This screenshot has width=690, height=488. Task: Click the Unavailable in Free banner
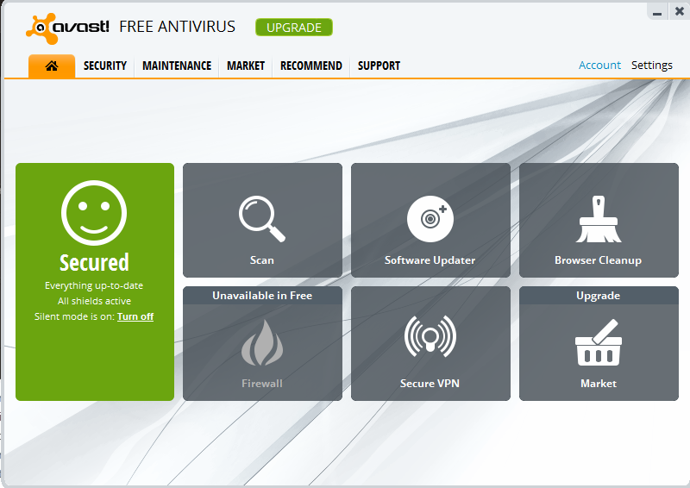click(x=262, y=295)
